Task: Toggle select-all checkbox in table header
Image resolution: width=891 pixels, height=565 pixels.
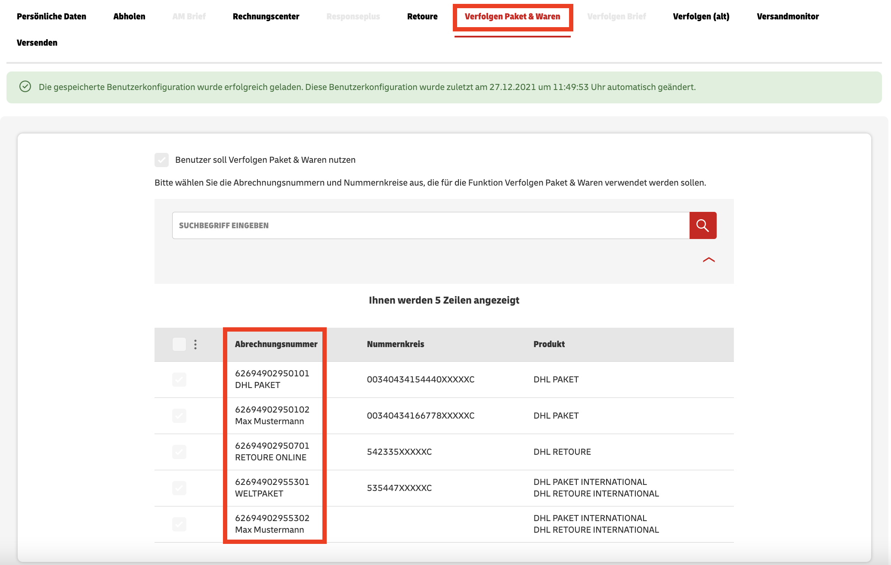Action: click(179, 344)
